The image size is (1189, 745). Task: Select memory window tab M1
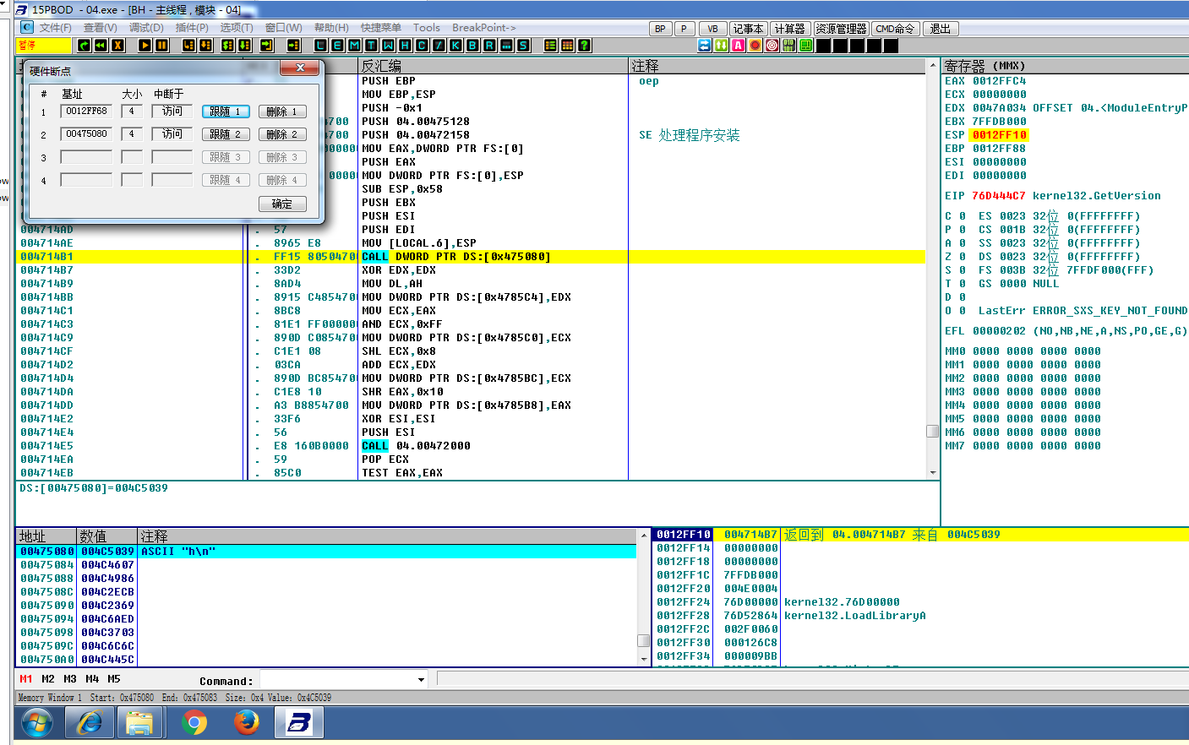(x=26, y=679)
